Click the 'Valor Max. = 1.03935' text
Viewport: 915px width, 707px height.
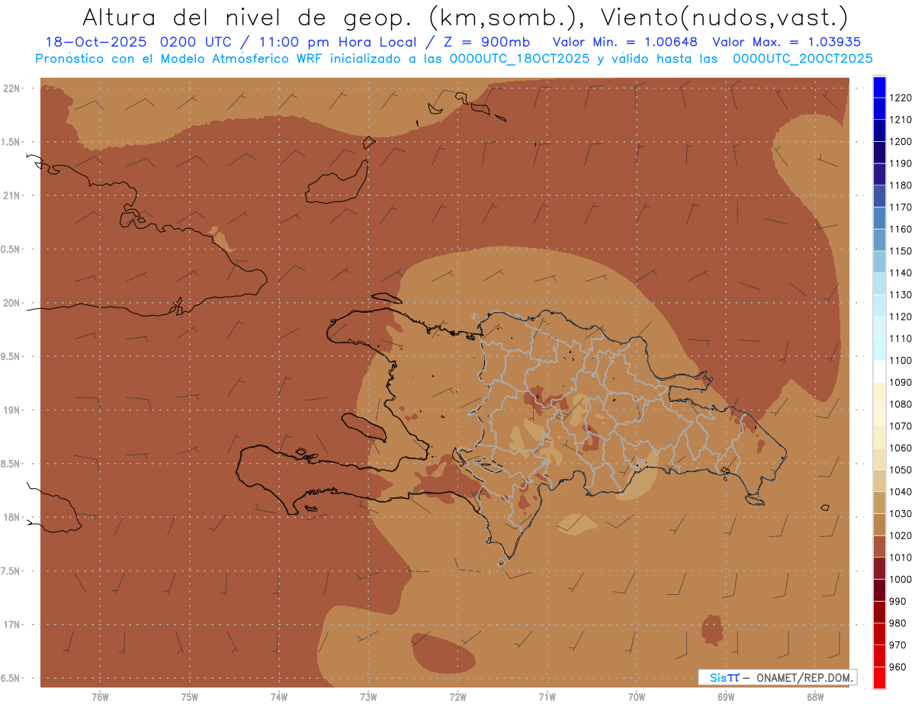click(x=786, y=42)
